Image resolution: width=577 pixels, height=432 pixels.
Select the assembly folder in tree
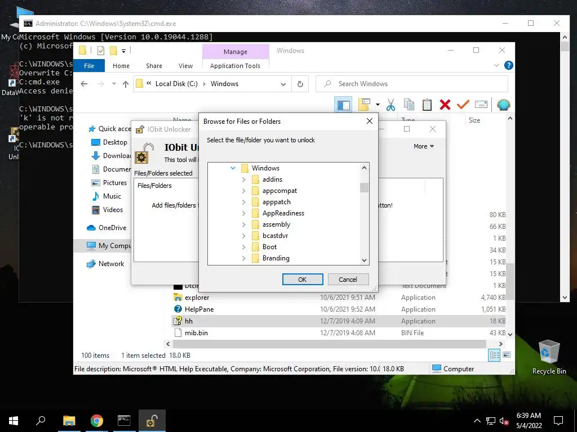(x=276, y=224)
